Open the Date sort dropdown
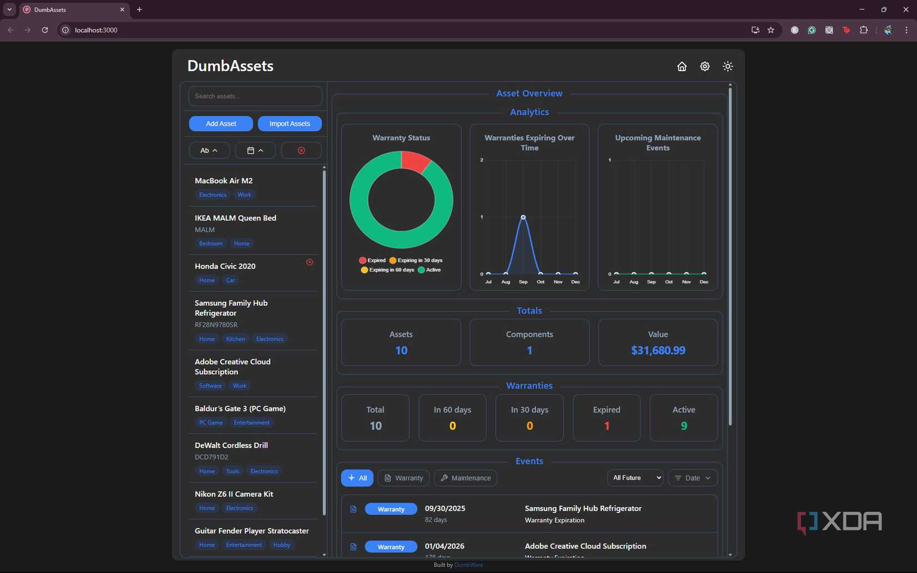 [692, 478]
